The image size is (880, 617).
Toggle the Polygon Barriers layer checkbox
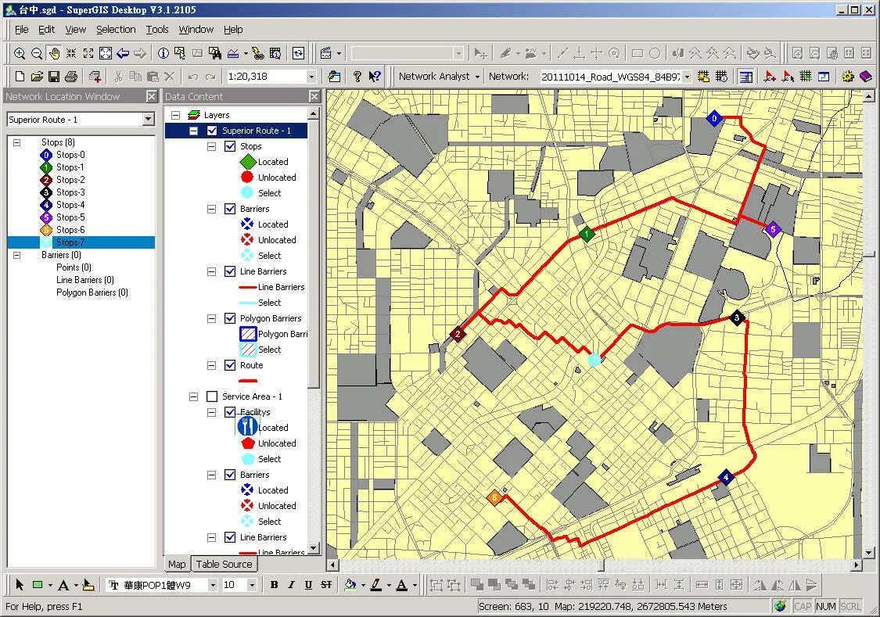(230, 318)
